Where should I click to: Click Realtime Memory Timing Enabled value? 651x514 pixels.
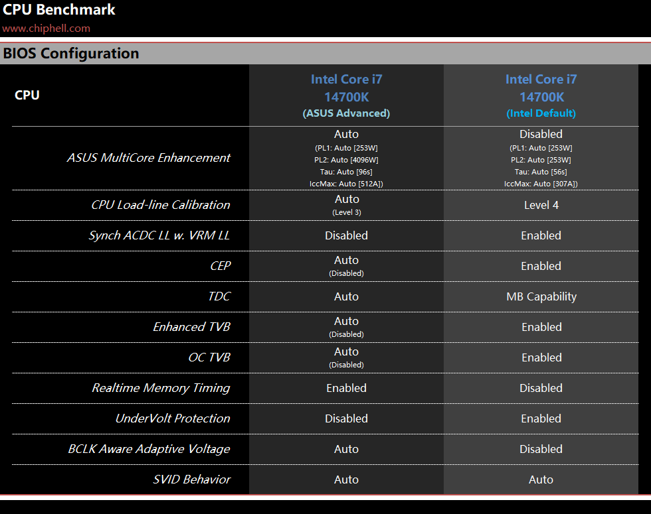(x=346, y=388)
